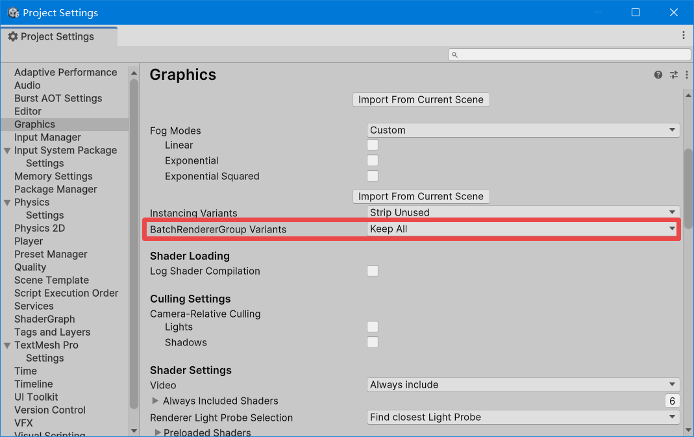Open Editor settings category

tap(28, 111)
